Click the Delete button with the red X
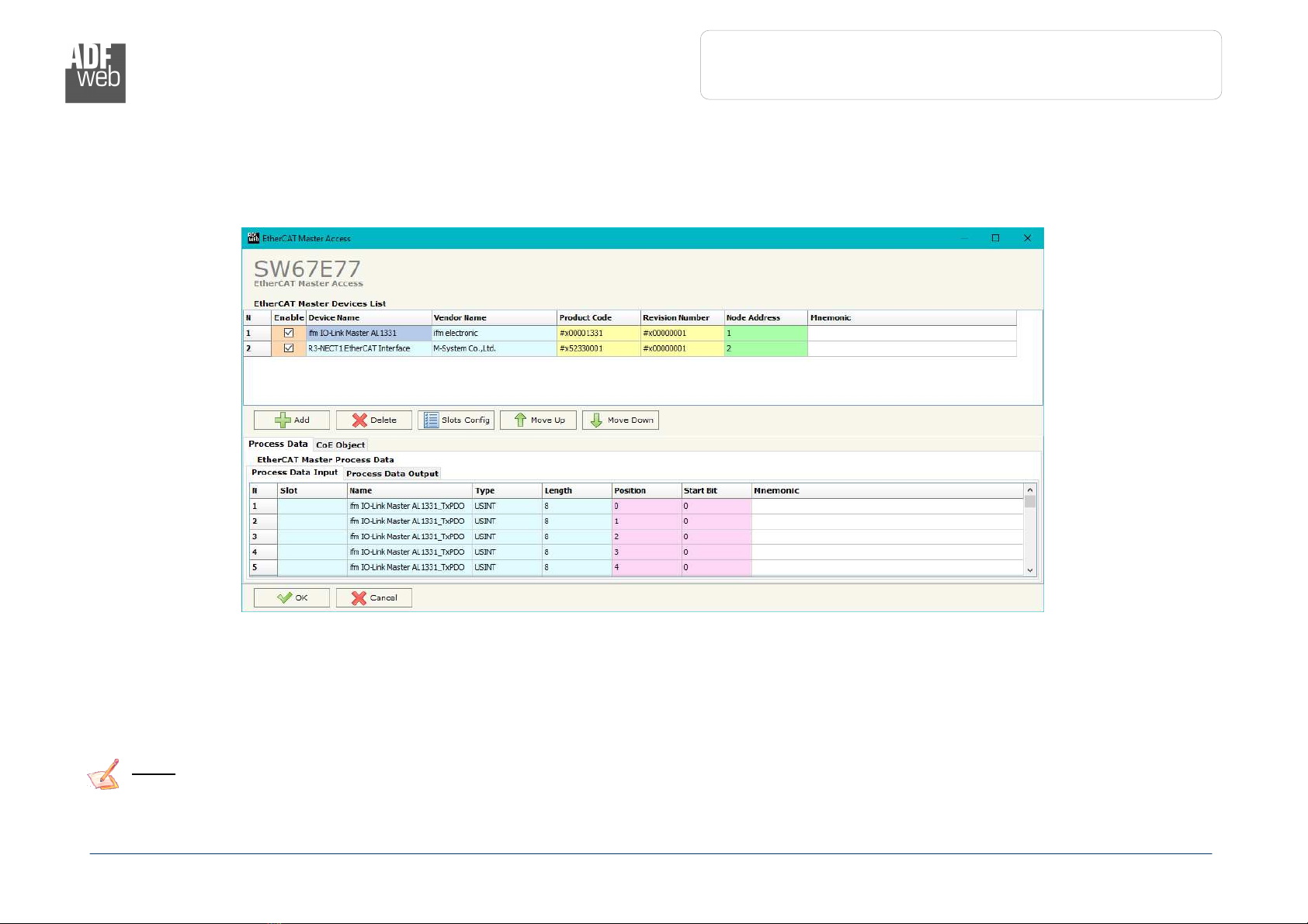This screenshot has height=924, width=1308. tap(374, 420)
